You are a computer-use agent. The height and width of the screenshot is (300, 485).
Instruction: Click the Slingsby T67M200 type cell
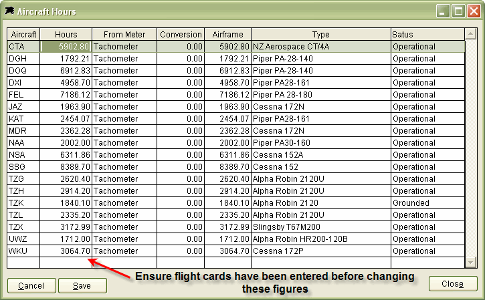(320, 227)
